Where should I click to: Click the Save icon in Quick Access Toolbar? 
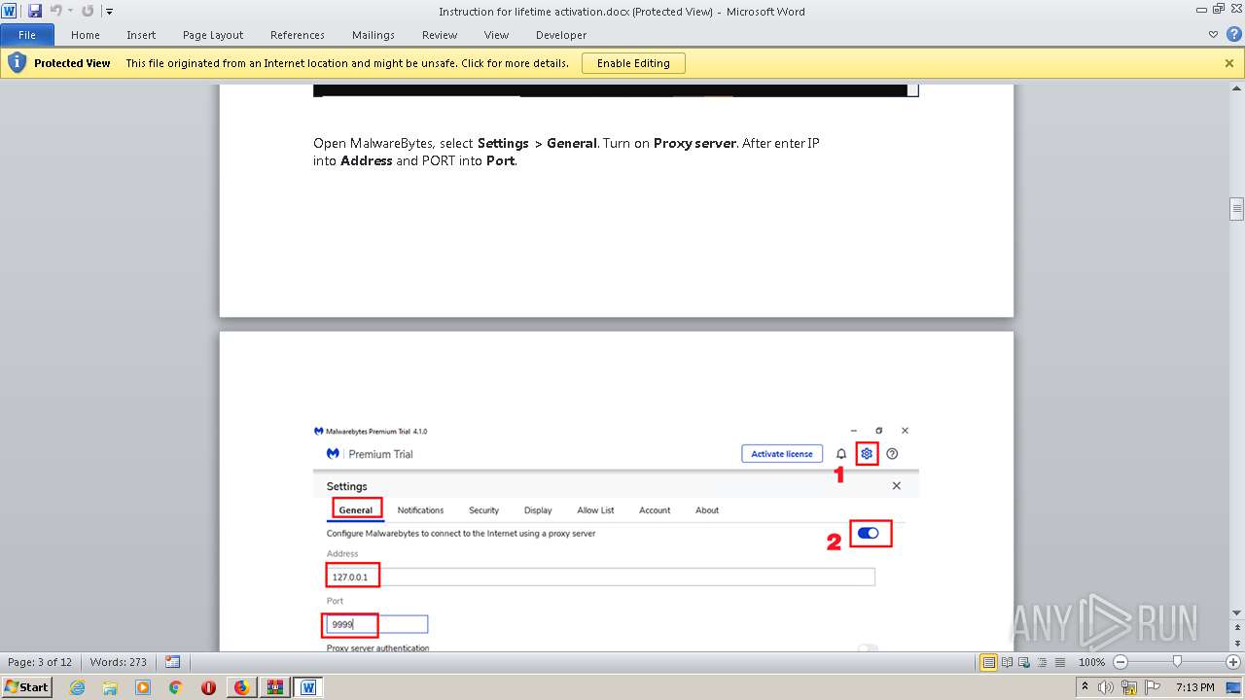pyautogui.click(x=35, y=11)
